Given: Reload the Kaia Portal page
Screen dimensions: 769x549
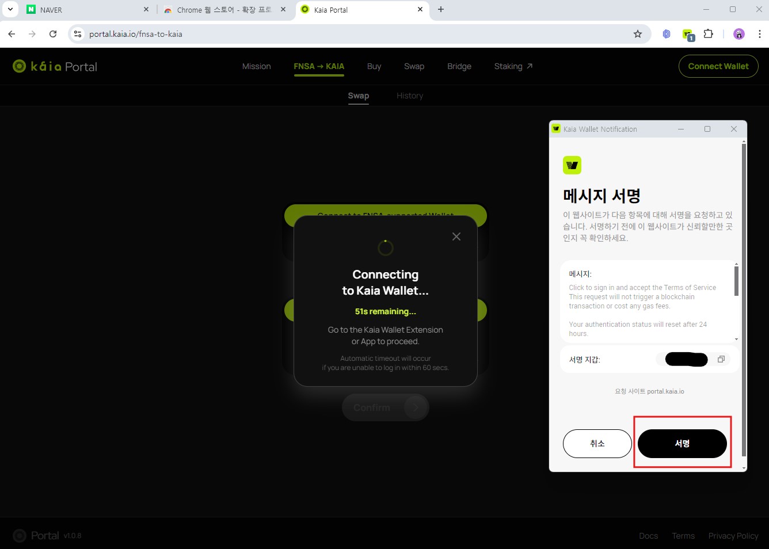Looking at the screenshot, I should point(53,34).
